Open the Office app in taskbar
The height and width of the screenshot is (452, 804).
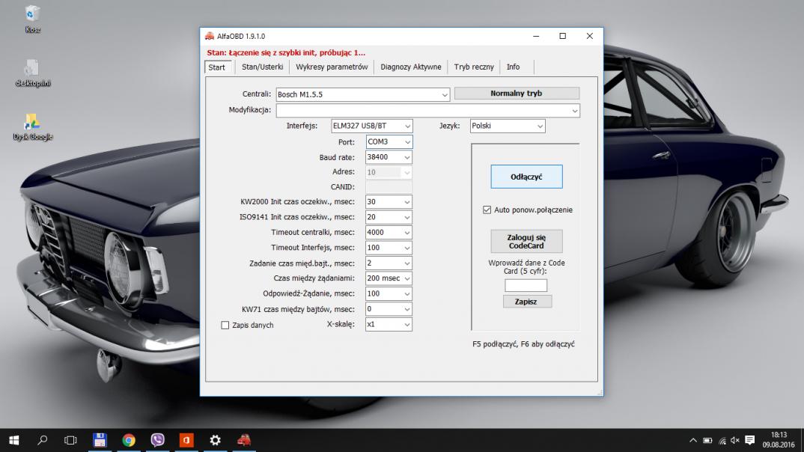pos(186,440)
